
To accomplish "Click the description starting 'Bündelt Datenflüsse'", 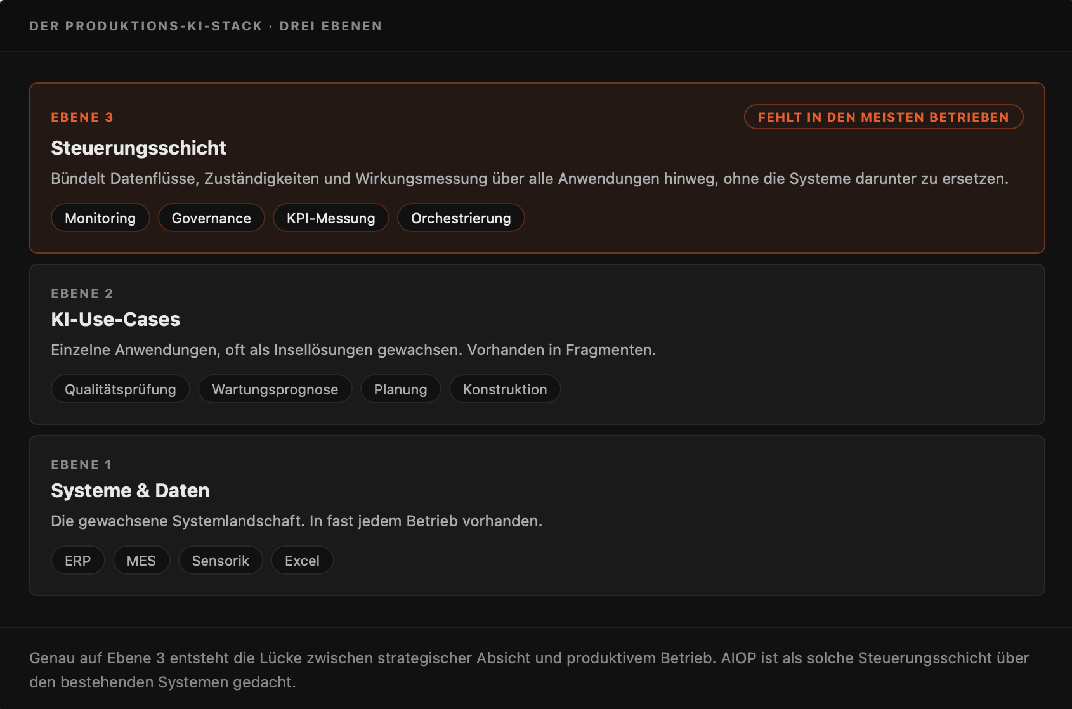I will [530, 179].
